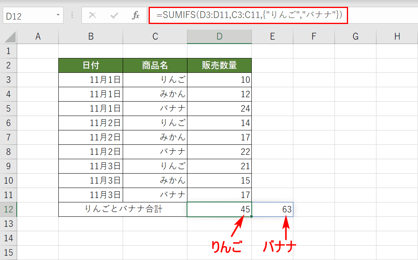Select row 14 header

[x=8, y=238]
